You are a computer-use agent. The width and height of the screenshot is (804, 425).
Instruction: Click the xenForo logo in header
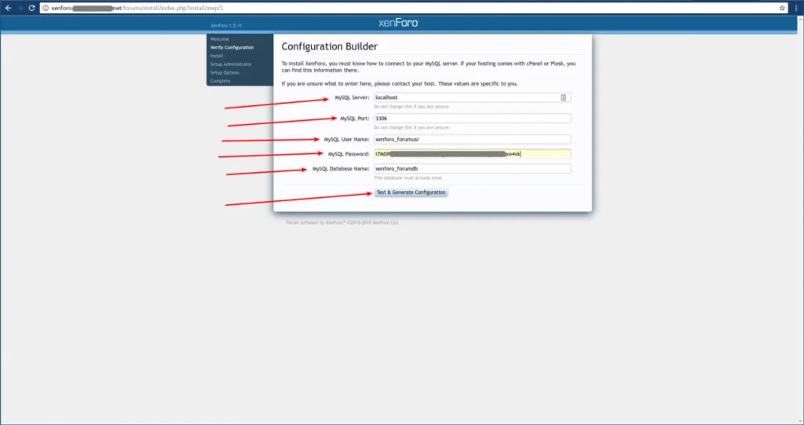tap(398, 23)
